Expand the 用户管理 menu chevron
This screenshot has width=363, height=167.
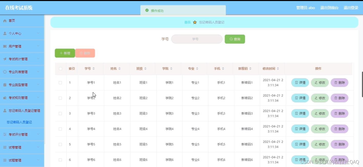point(38,46)
